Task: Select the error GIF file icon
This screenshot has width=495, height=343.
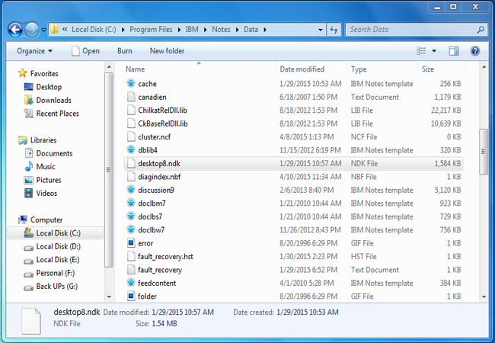Action: [x=131, y=243]
